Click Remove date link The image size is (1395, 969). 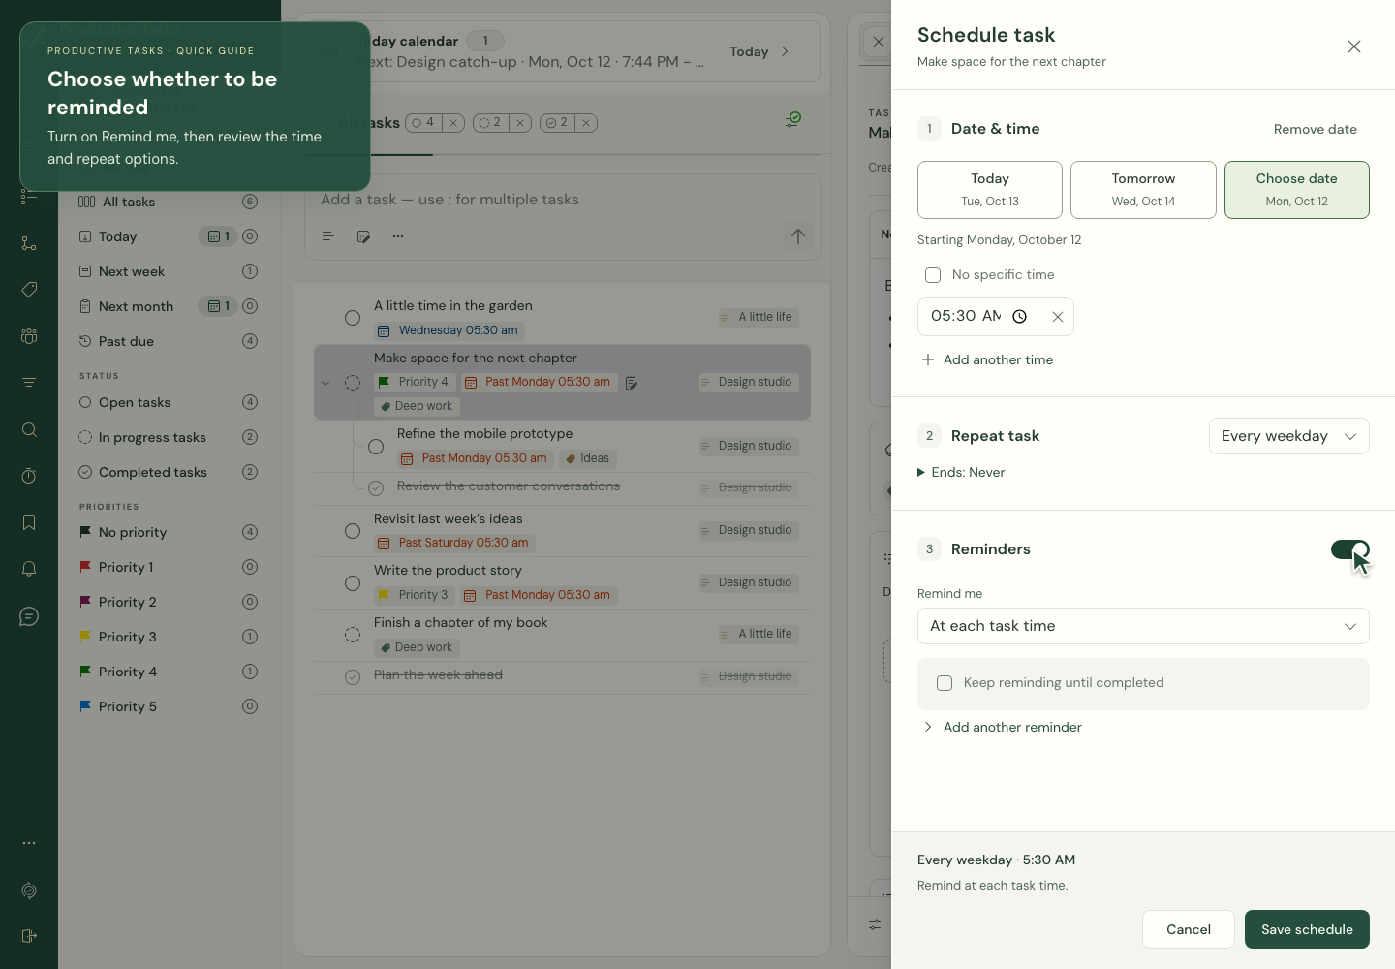click(x=1315, y=129)
